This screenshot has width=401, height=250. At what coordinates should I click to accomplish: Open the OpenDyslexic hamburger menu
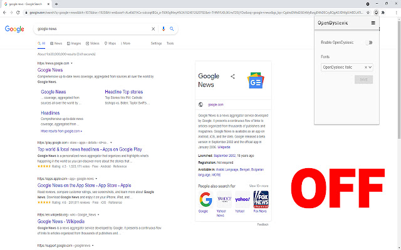tap(373, 22)
